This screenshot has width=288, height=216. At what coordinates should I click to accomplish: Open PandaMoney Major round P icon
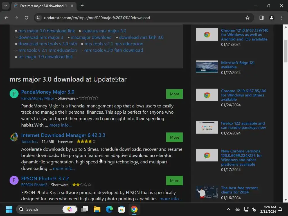click(x=14, y=94)
